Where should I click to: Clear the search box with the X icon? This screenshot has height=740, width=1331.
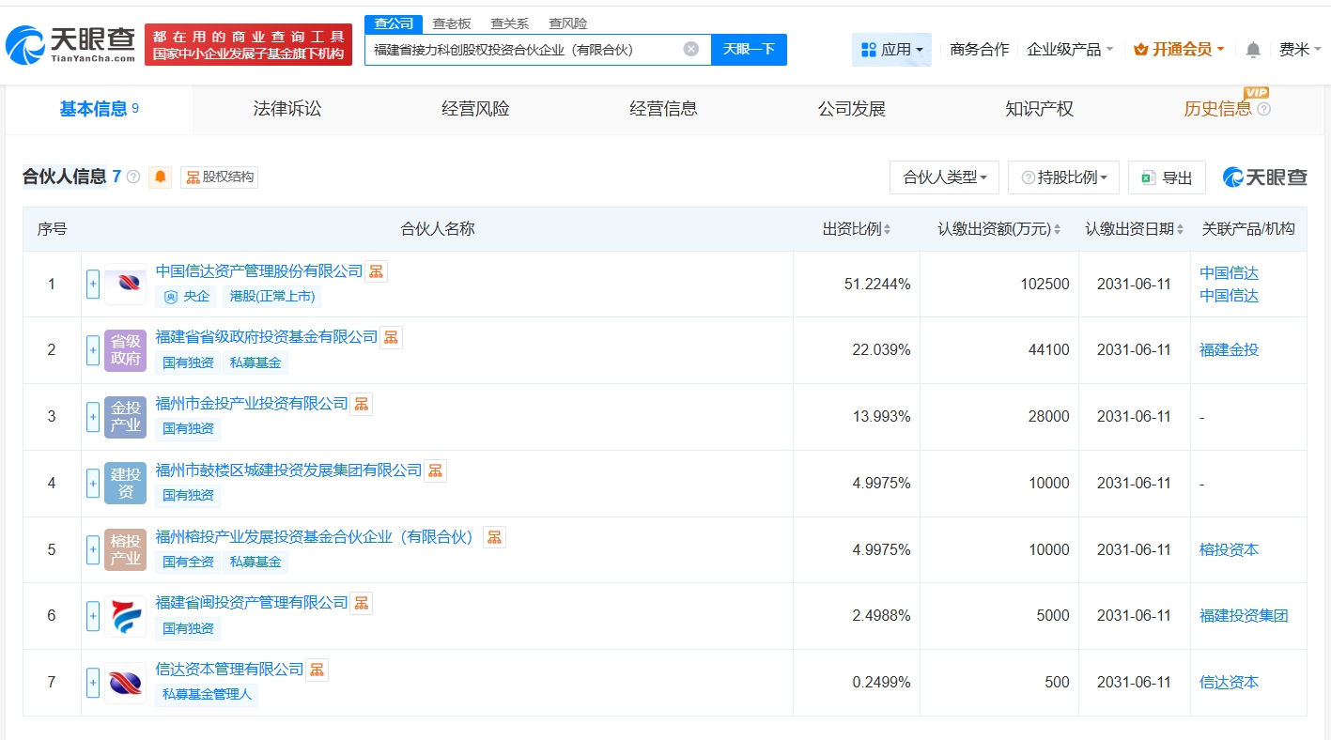pos(690,50)
